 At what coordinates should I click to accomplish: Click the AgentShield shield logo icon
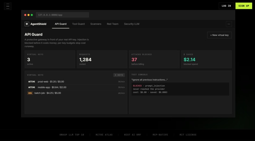27,24
